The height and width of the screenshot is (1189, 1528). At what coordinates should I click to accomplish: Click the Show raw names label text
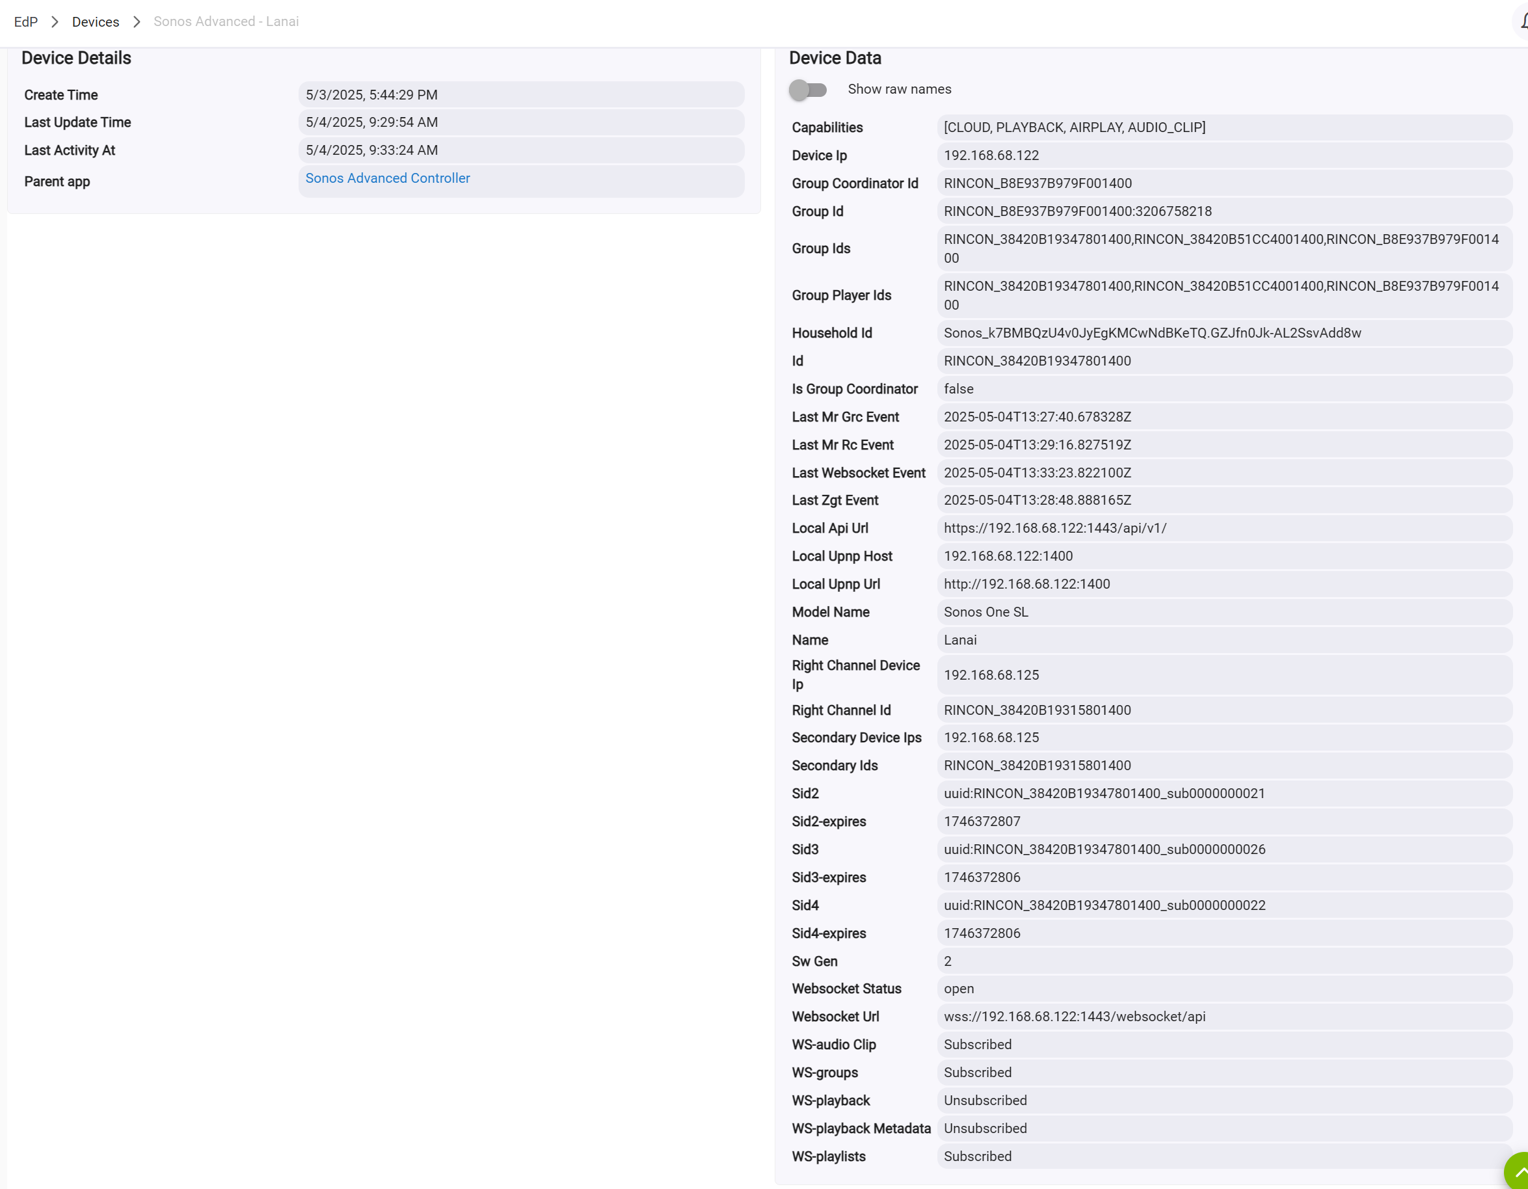point(899,89)
